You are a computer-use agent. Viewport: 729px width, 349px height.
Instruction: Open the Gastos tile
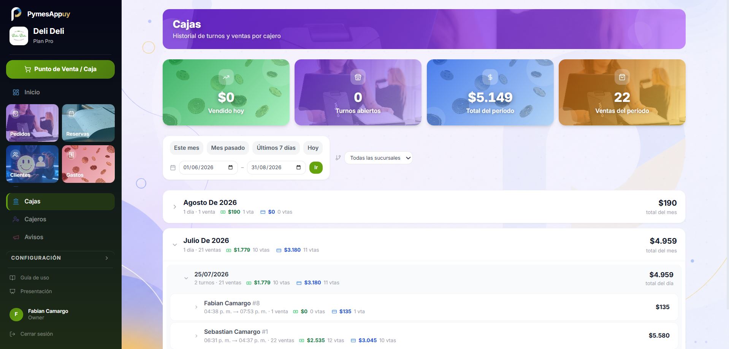coord(88,164)
